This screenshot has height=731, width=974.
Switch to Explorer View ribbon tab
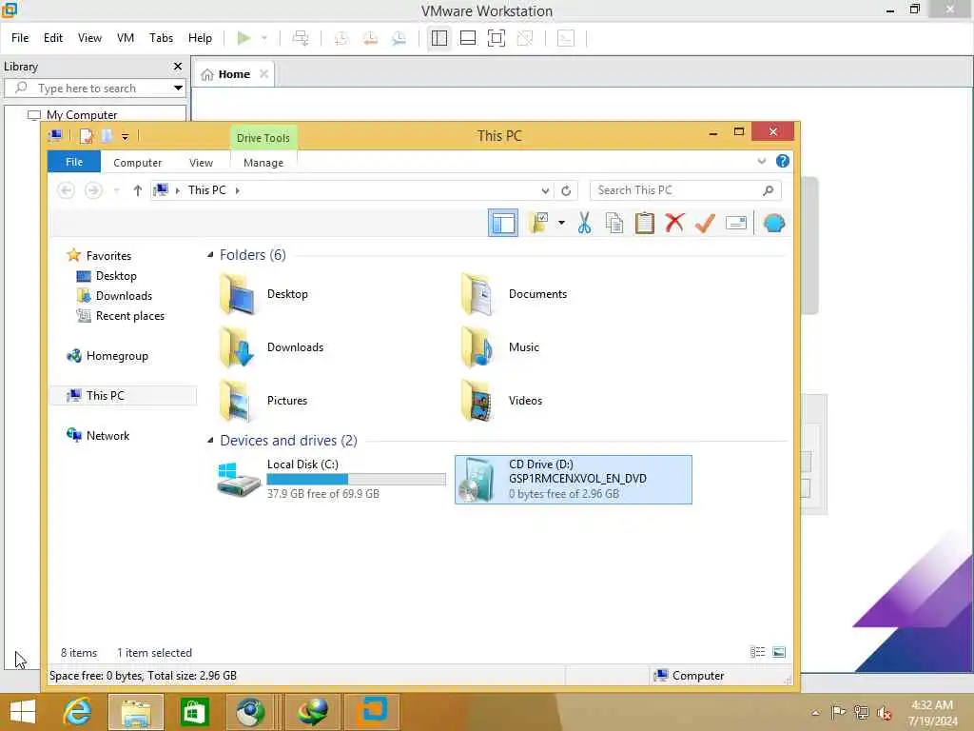(201, 163)
